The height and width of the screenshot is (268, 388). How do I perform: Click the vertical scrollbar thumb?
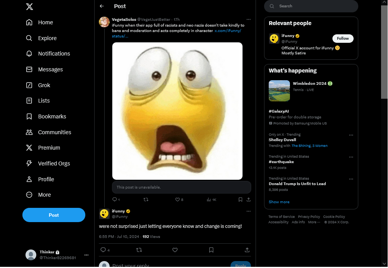click(x=384, y=52)
